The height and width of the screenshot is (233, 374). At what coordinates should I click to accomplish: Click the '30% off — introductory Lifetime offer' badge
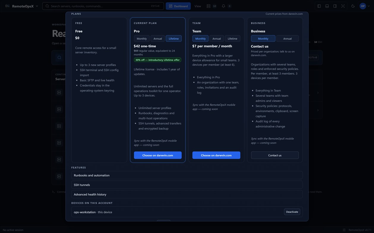click(x=157, y=60)
